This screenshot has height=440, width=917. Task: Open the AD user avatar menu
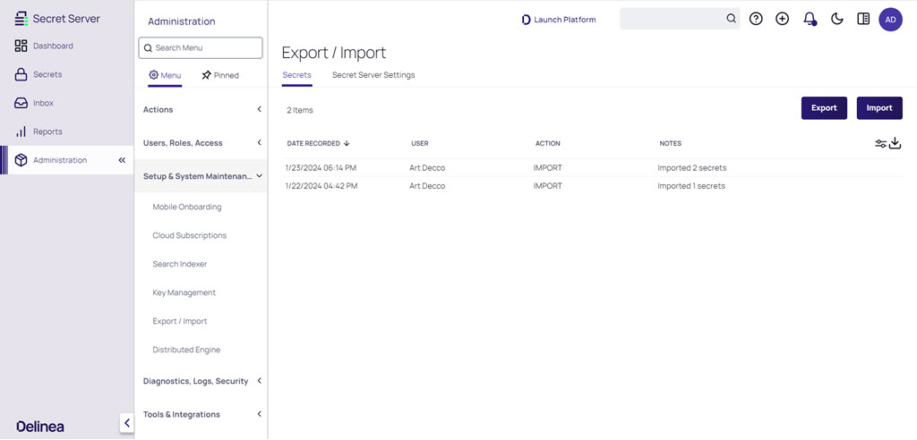click(x=890, y=20)
